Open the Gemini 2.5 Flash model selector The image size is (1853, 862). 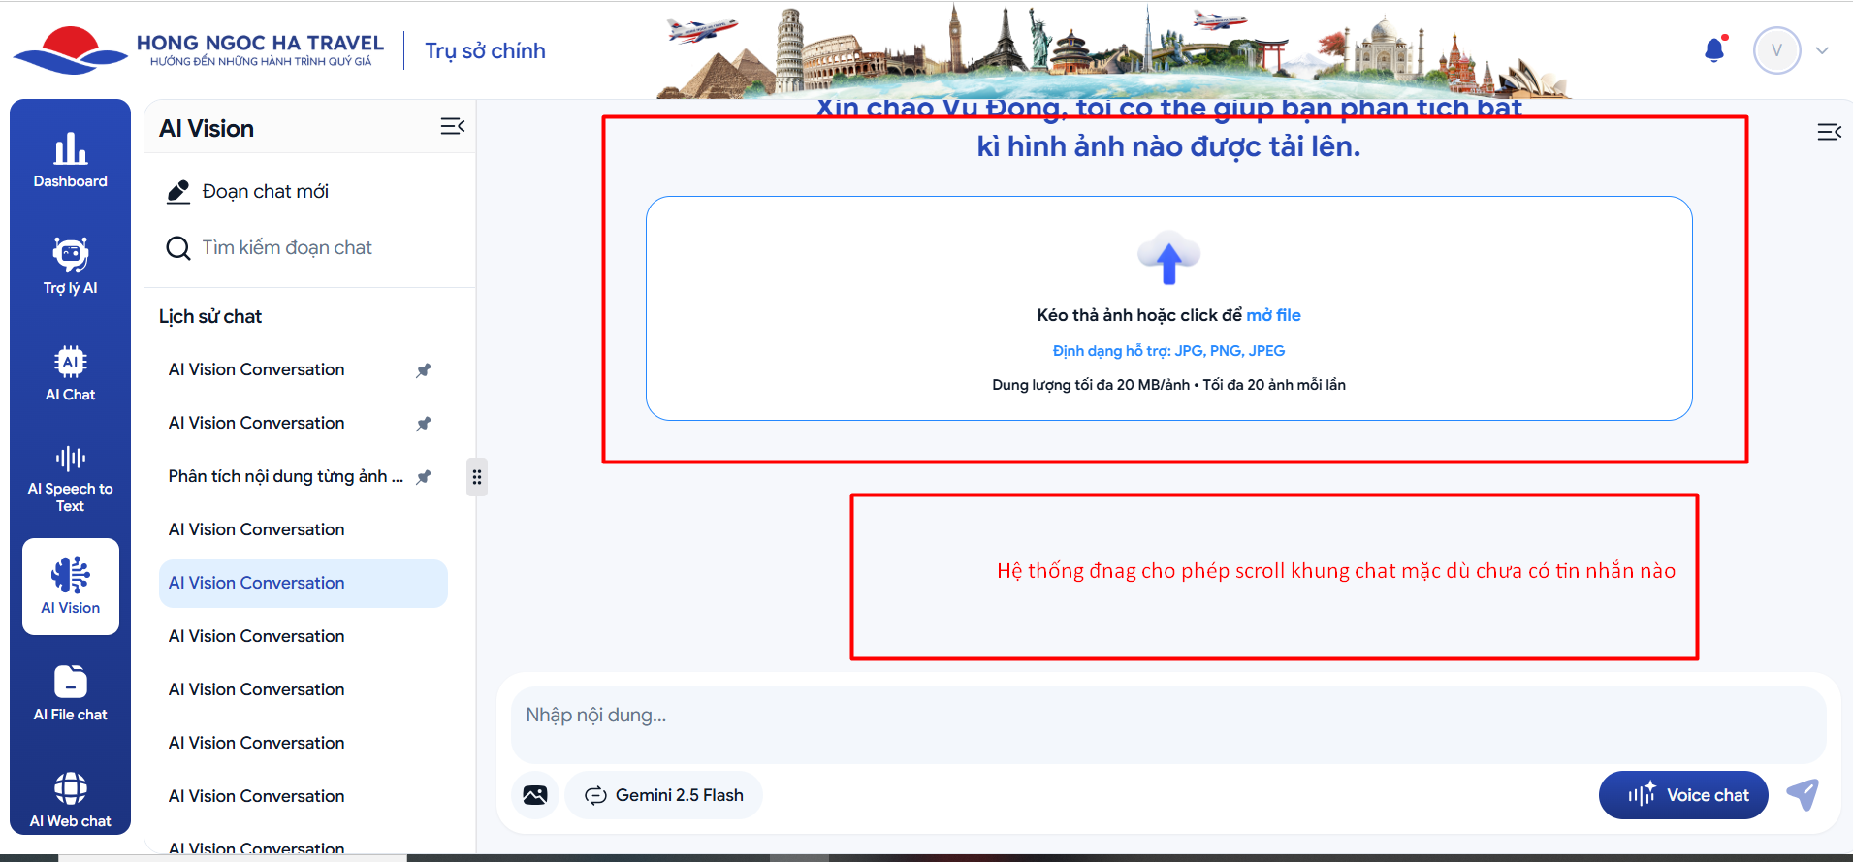664,795
